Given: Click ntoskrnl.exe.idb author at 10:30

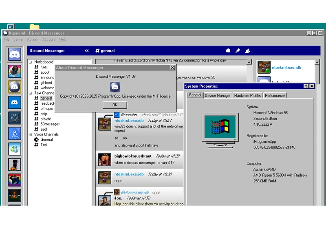Looking at the screenshot, I should [x=129, y=174].
